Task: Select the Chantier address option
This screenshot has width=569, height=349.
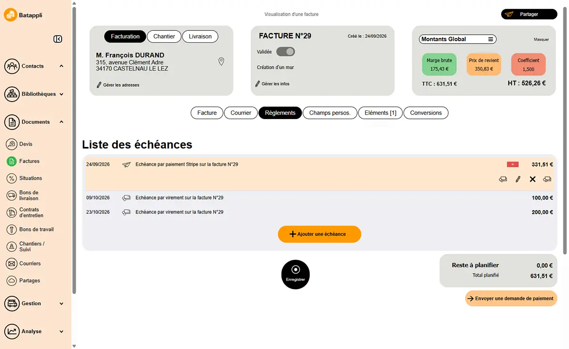Action: tap(164, 37)
